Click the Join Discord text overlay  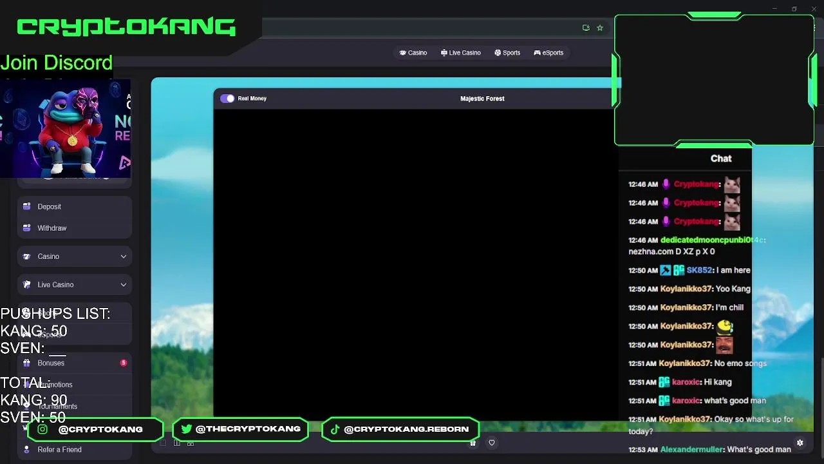click(57, 63)
